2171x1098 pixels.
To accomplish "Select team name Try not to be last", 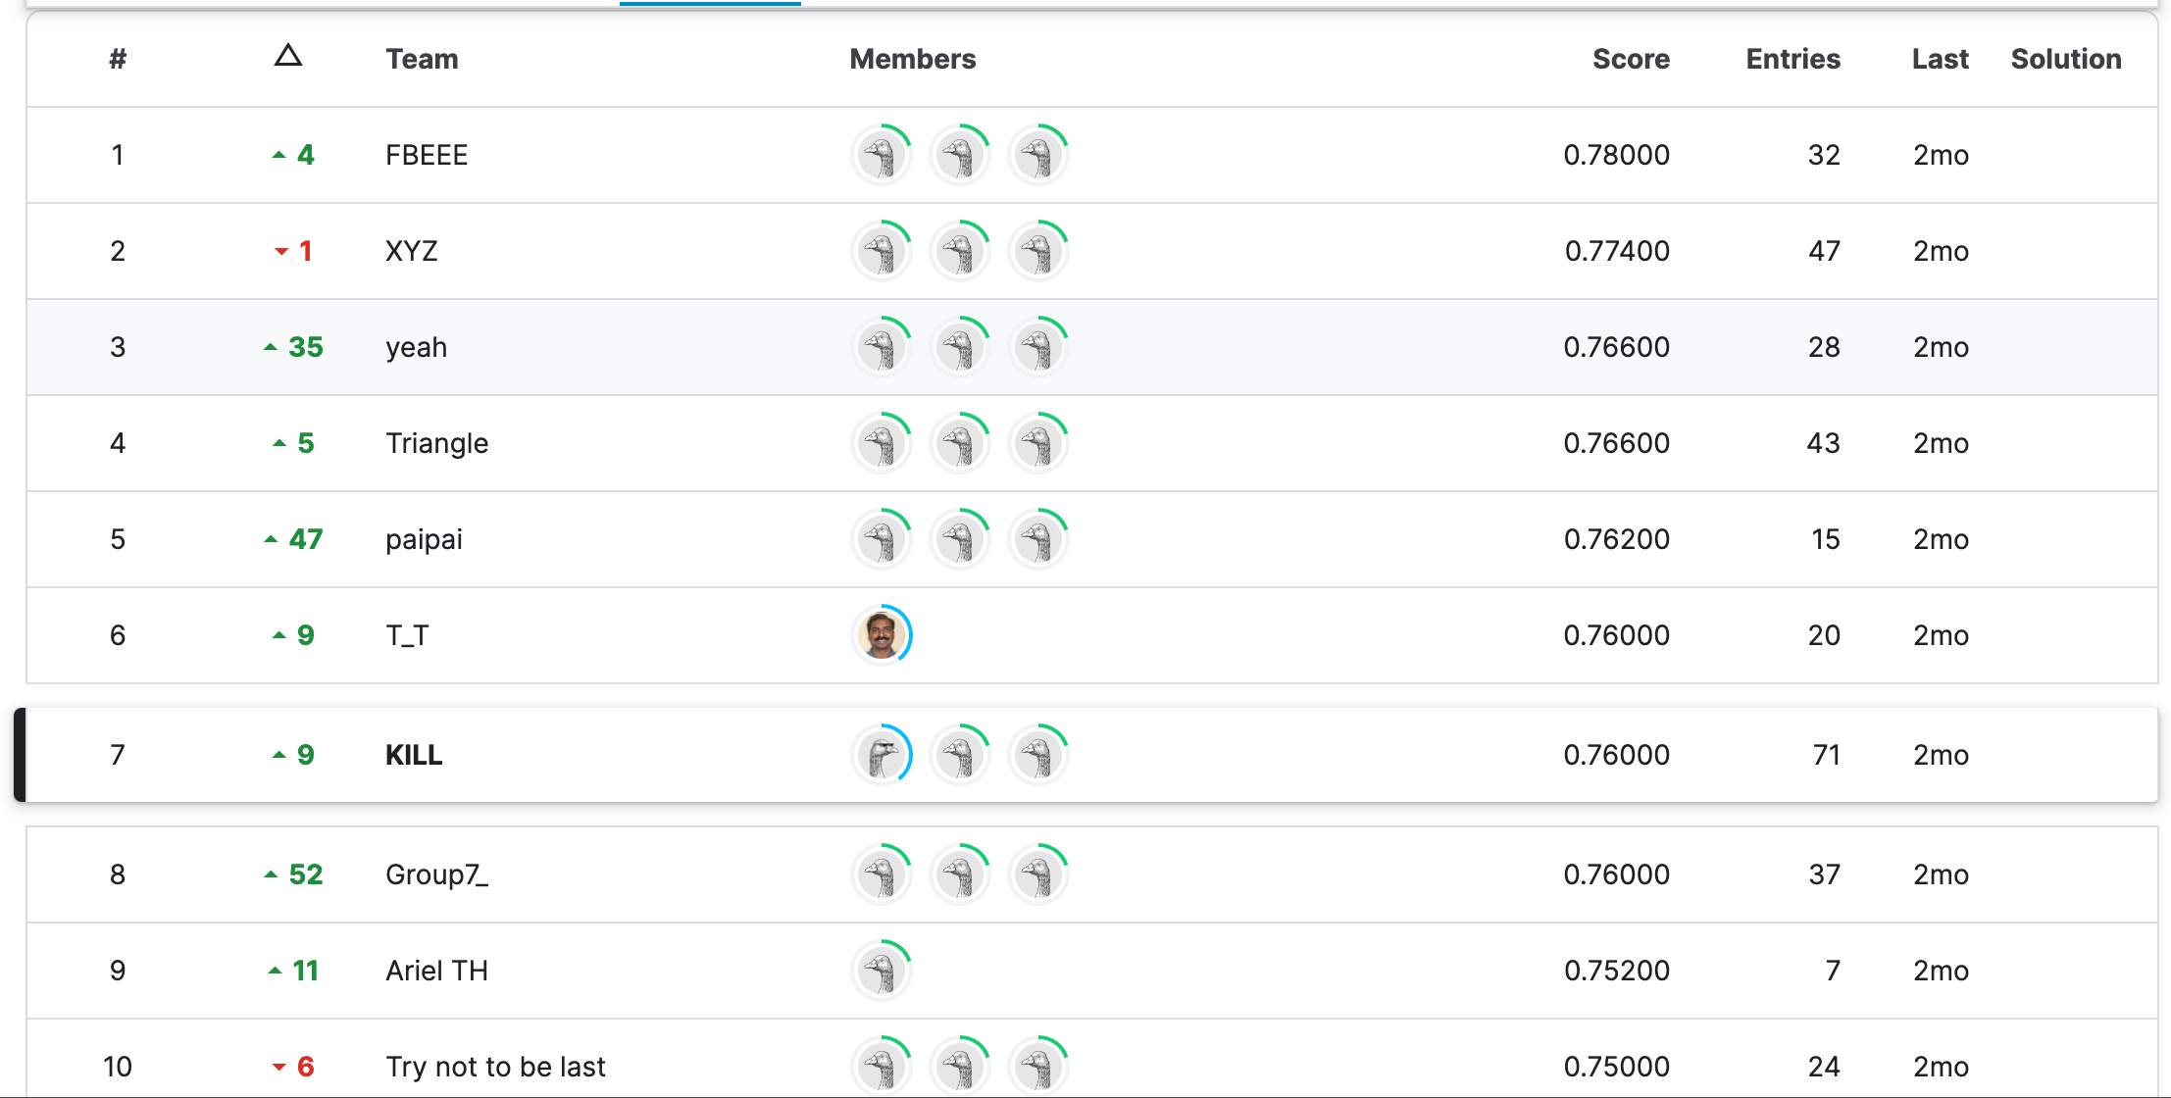I will click(x=496, y=1067).
